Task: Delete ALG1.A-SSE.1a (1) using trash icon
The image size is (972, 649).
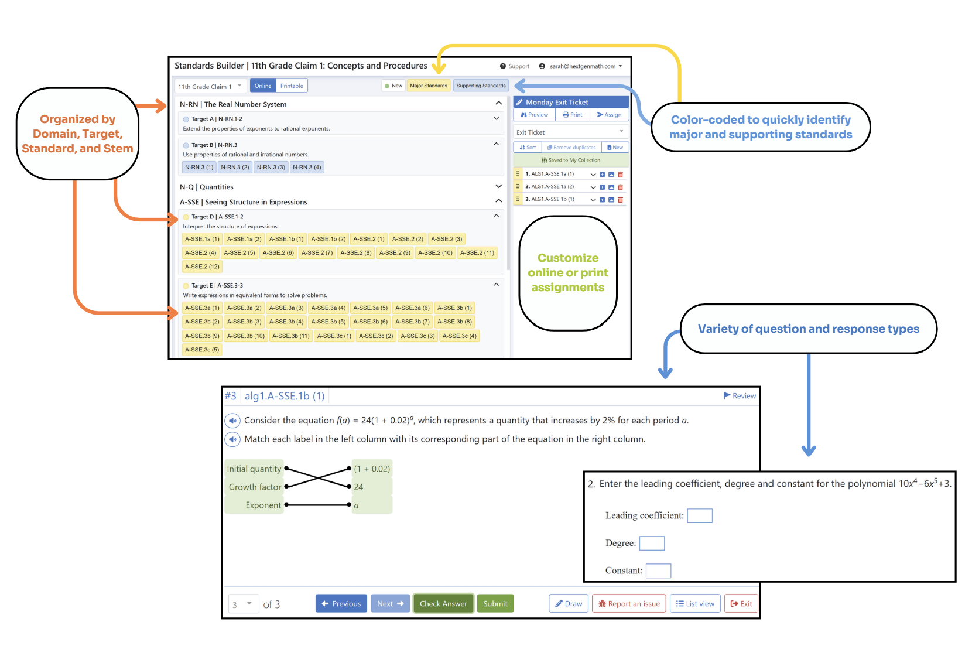Action: [x=621, y=175]
